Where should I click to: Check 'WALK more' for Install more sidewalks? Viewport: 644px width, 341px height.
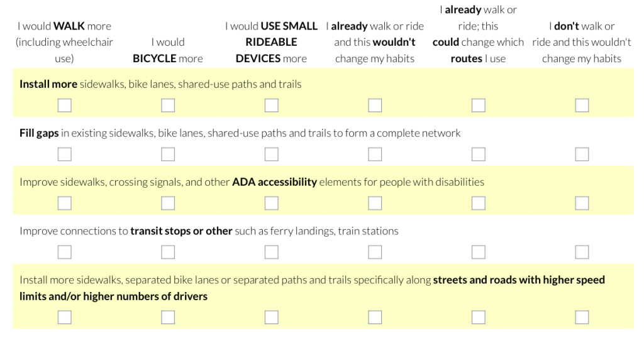click(65, 106)
